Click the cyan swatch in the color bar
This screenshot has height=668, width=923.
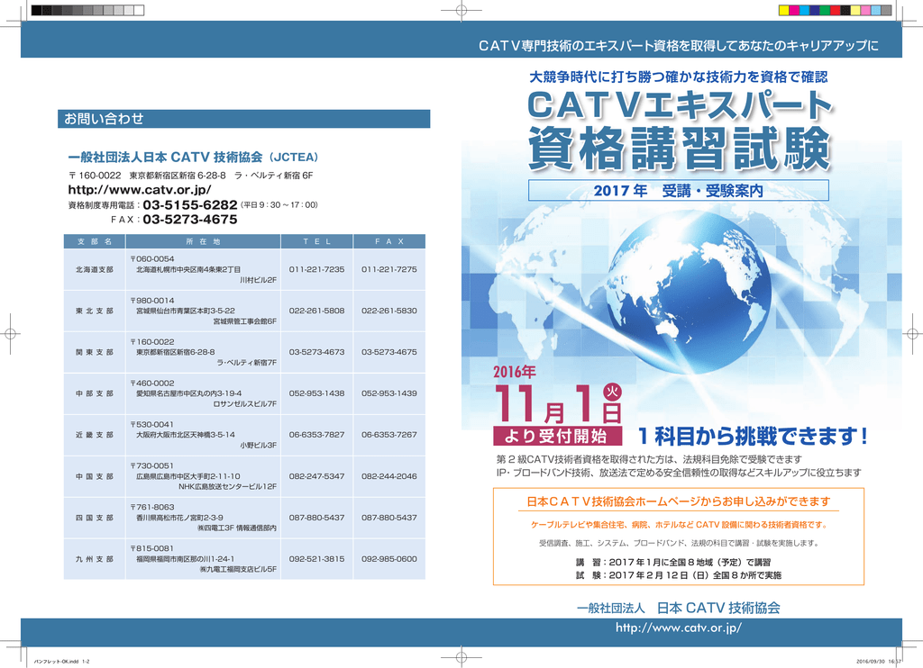pos(805,10)
